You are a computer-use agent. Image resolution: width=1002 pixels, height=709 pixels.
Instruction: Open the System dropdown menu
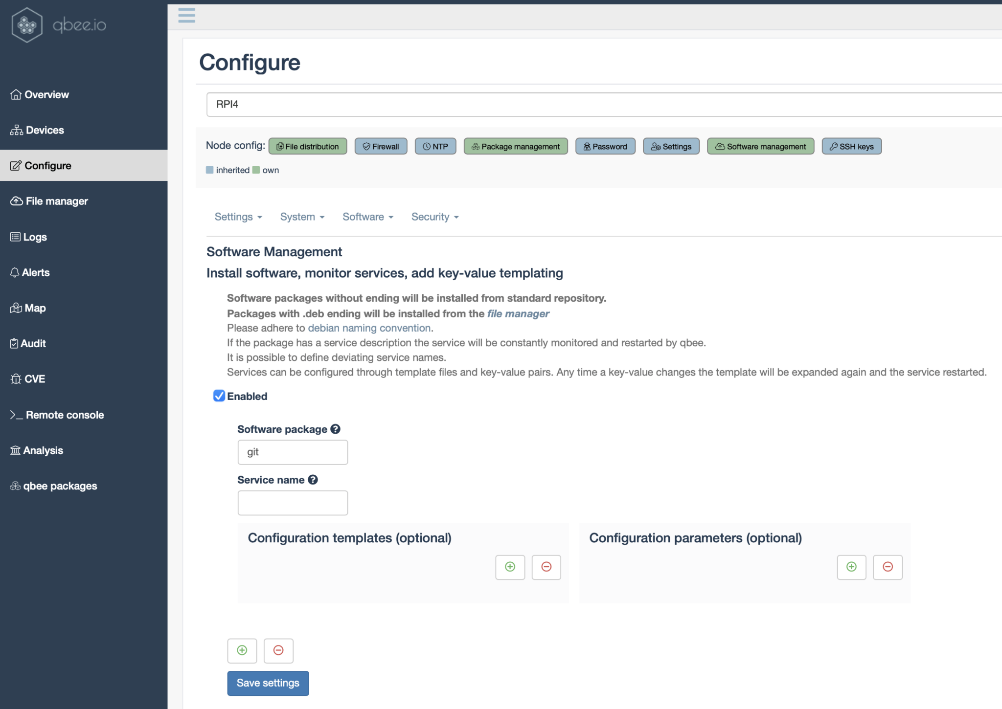302,217
